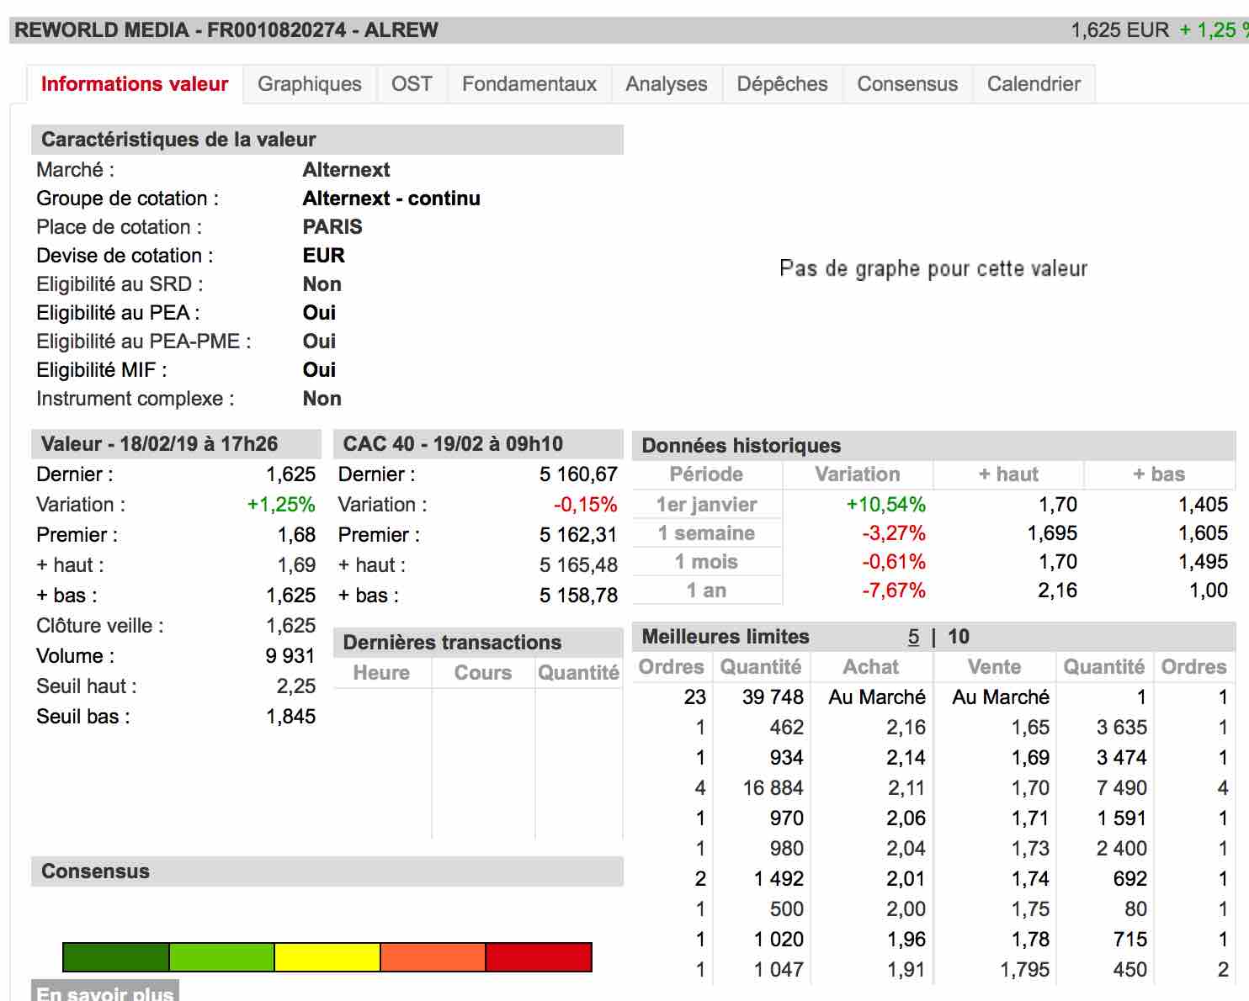Click the PARIS listing place value
Viewport: 1249px width, 1001px height.
pyautogui.click(x=332, y=227)
